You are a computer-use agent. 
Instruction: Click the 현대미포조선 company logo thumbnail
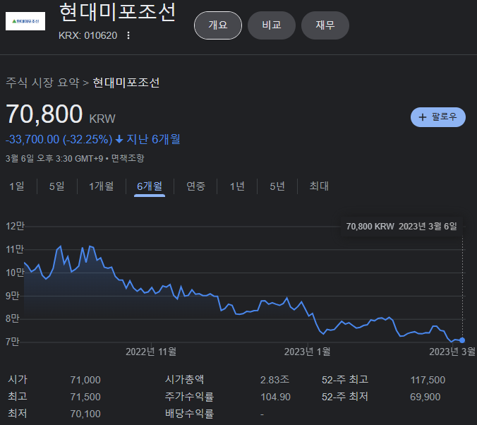coord(25,21)
